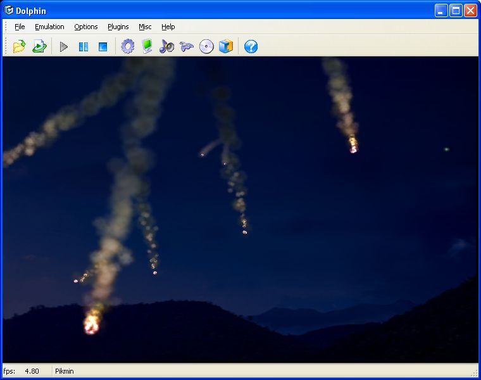Click the blue Help question mark icon

[x=251, y=47]
